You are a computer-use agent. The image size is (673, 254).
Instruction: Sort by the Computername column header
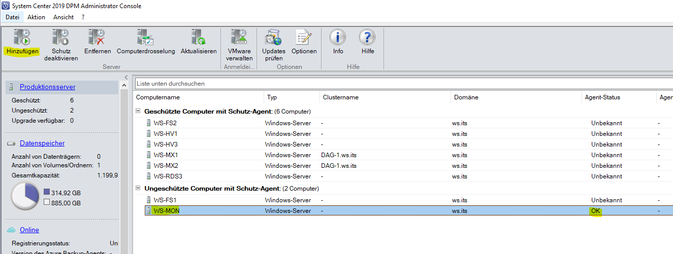[158, 97]
